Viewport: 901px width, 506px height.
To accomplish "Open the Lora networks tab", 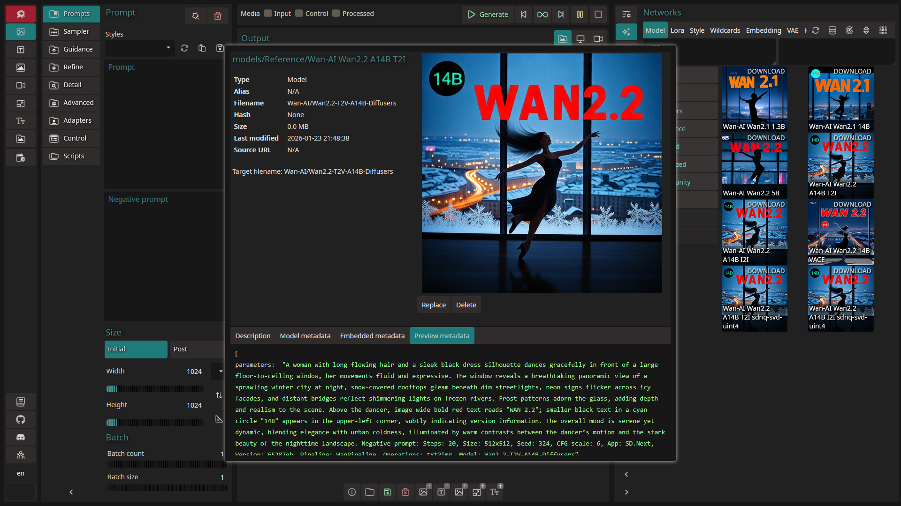I will (677, 30).
